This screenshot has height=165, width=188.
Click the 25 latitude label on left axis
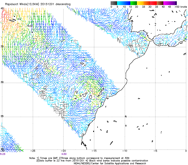point(2,116)
